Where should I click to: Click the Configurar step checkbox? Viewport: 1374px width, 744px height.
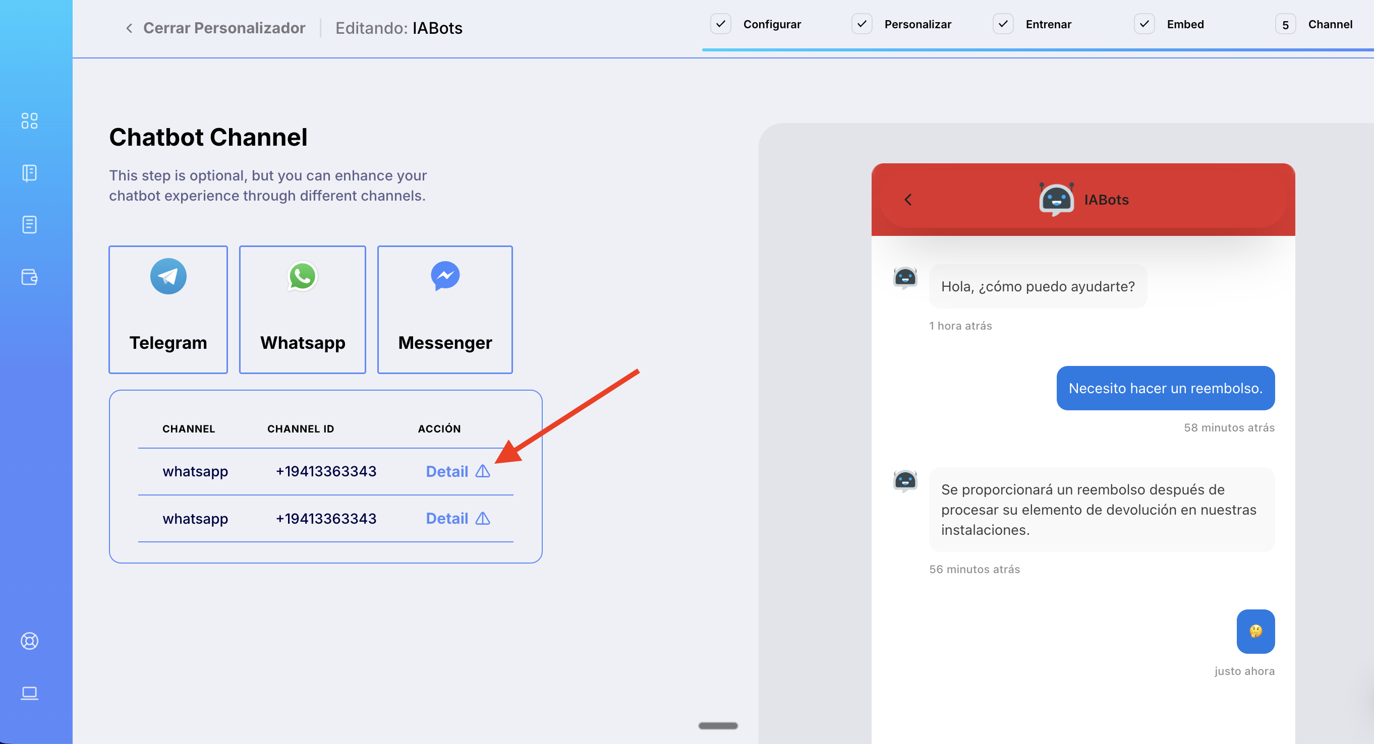(x=720, y=24)
